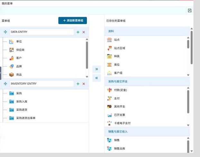Viewport: 200px width, 157px height.
Task: Click the 销售与其它收入 group header
Action: (147, 132)
